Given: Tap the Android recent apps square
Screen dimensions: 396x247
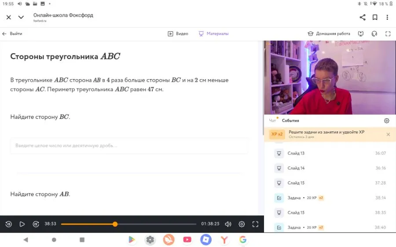Looking at the screenshot, I should click(82, 240).
